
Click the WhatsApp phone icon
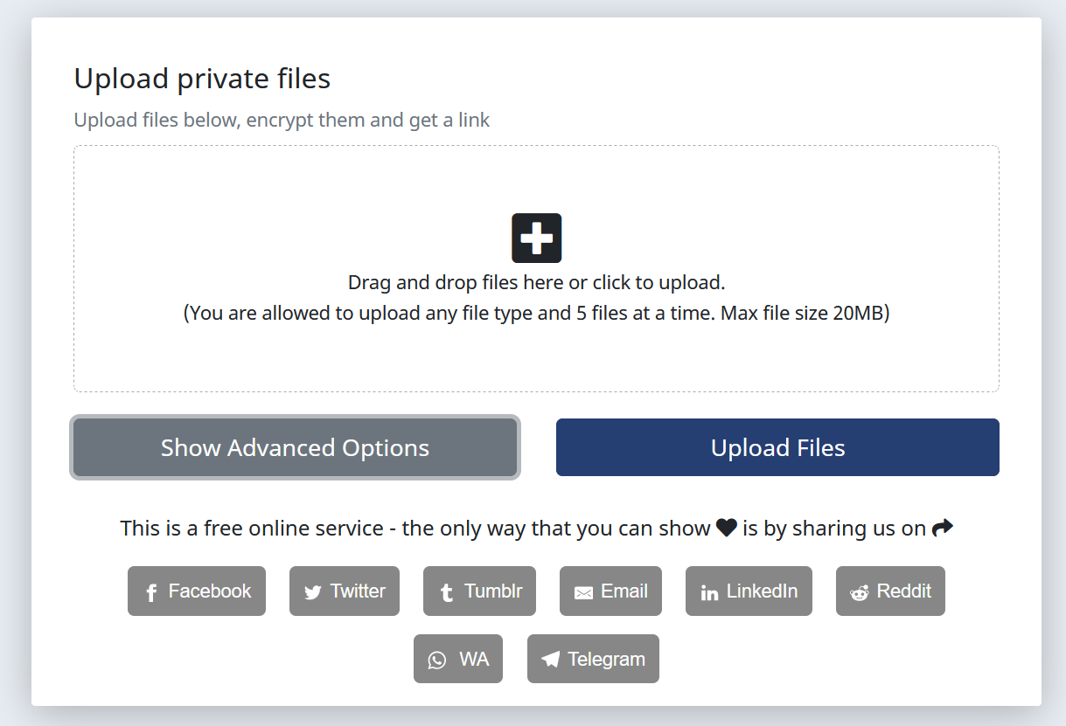coord(437,659)
